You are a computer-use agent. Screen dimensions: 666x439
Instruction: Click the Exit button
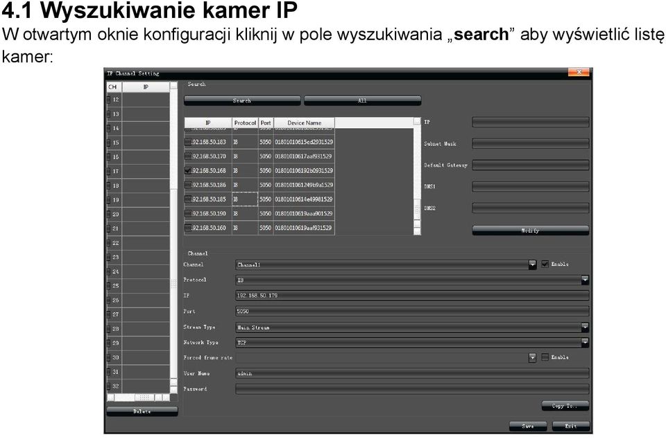571,426
